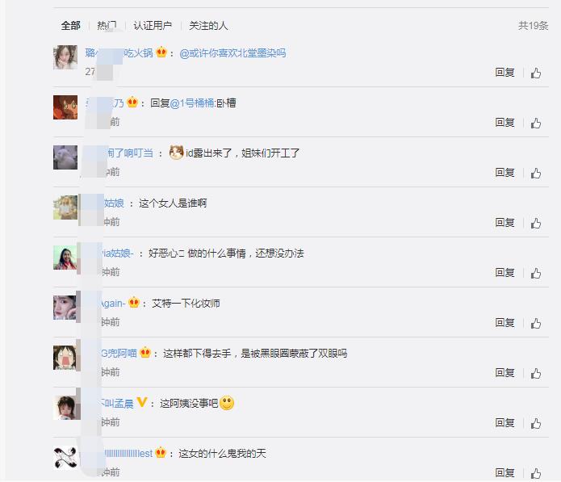Like the comment mentioning @或许你喜欢北堂墨染吗
This screenshot has height=482, width=561.
[x=536, y=73]
